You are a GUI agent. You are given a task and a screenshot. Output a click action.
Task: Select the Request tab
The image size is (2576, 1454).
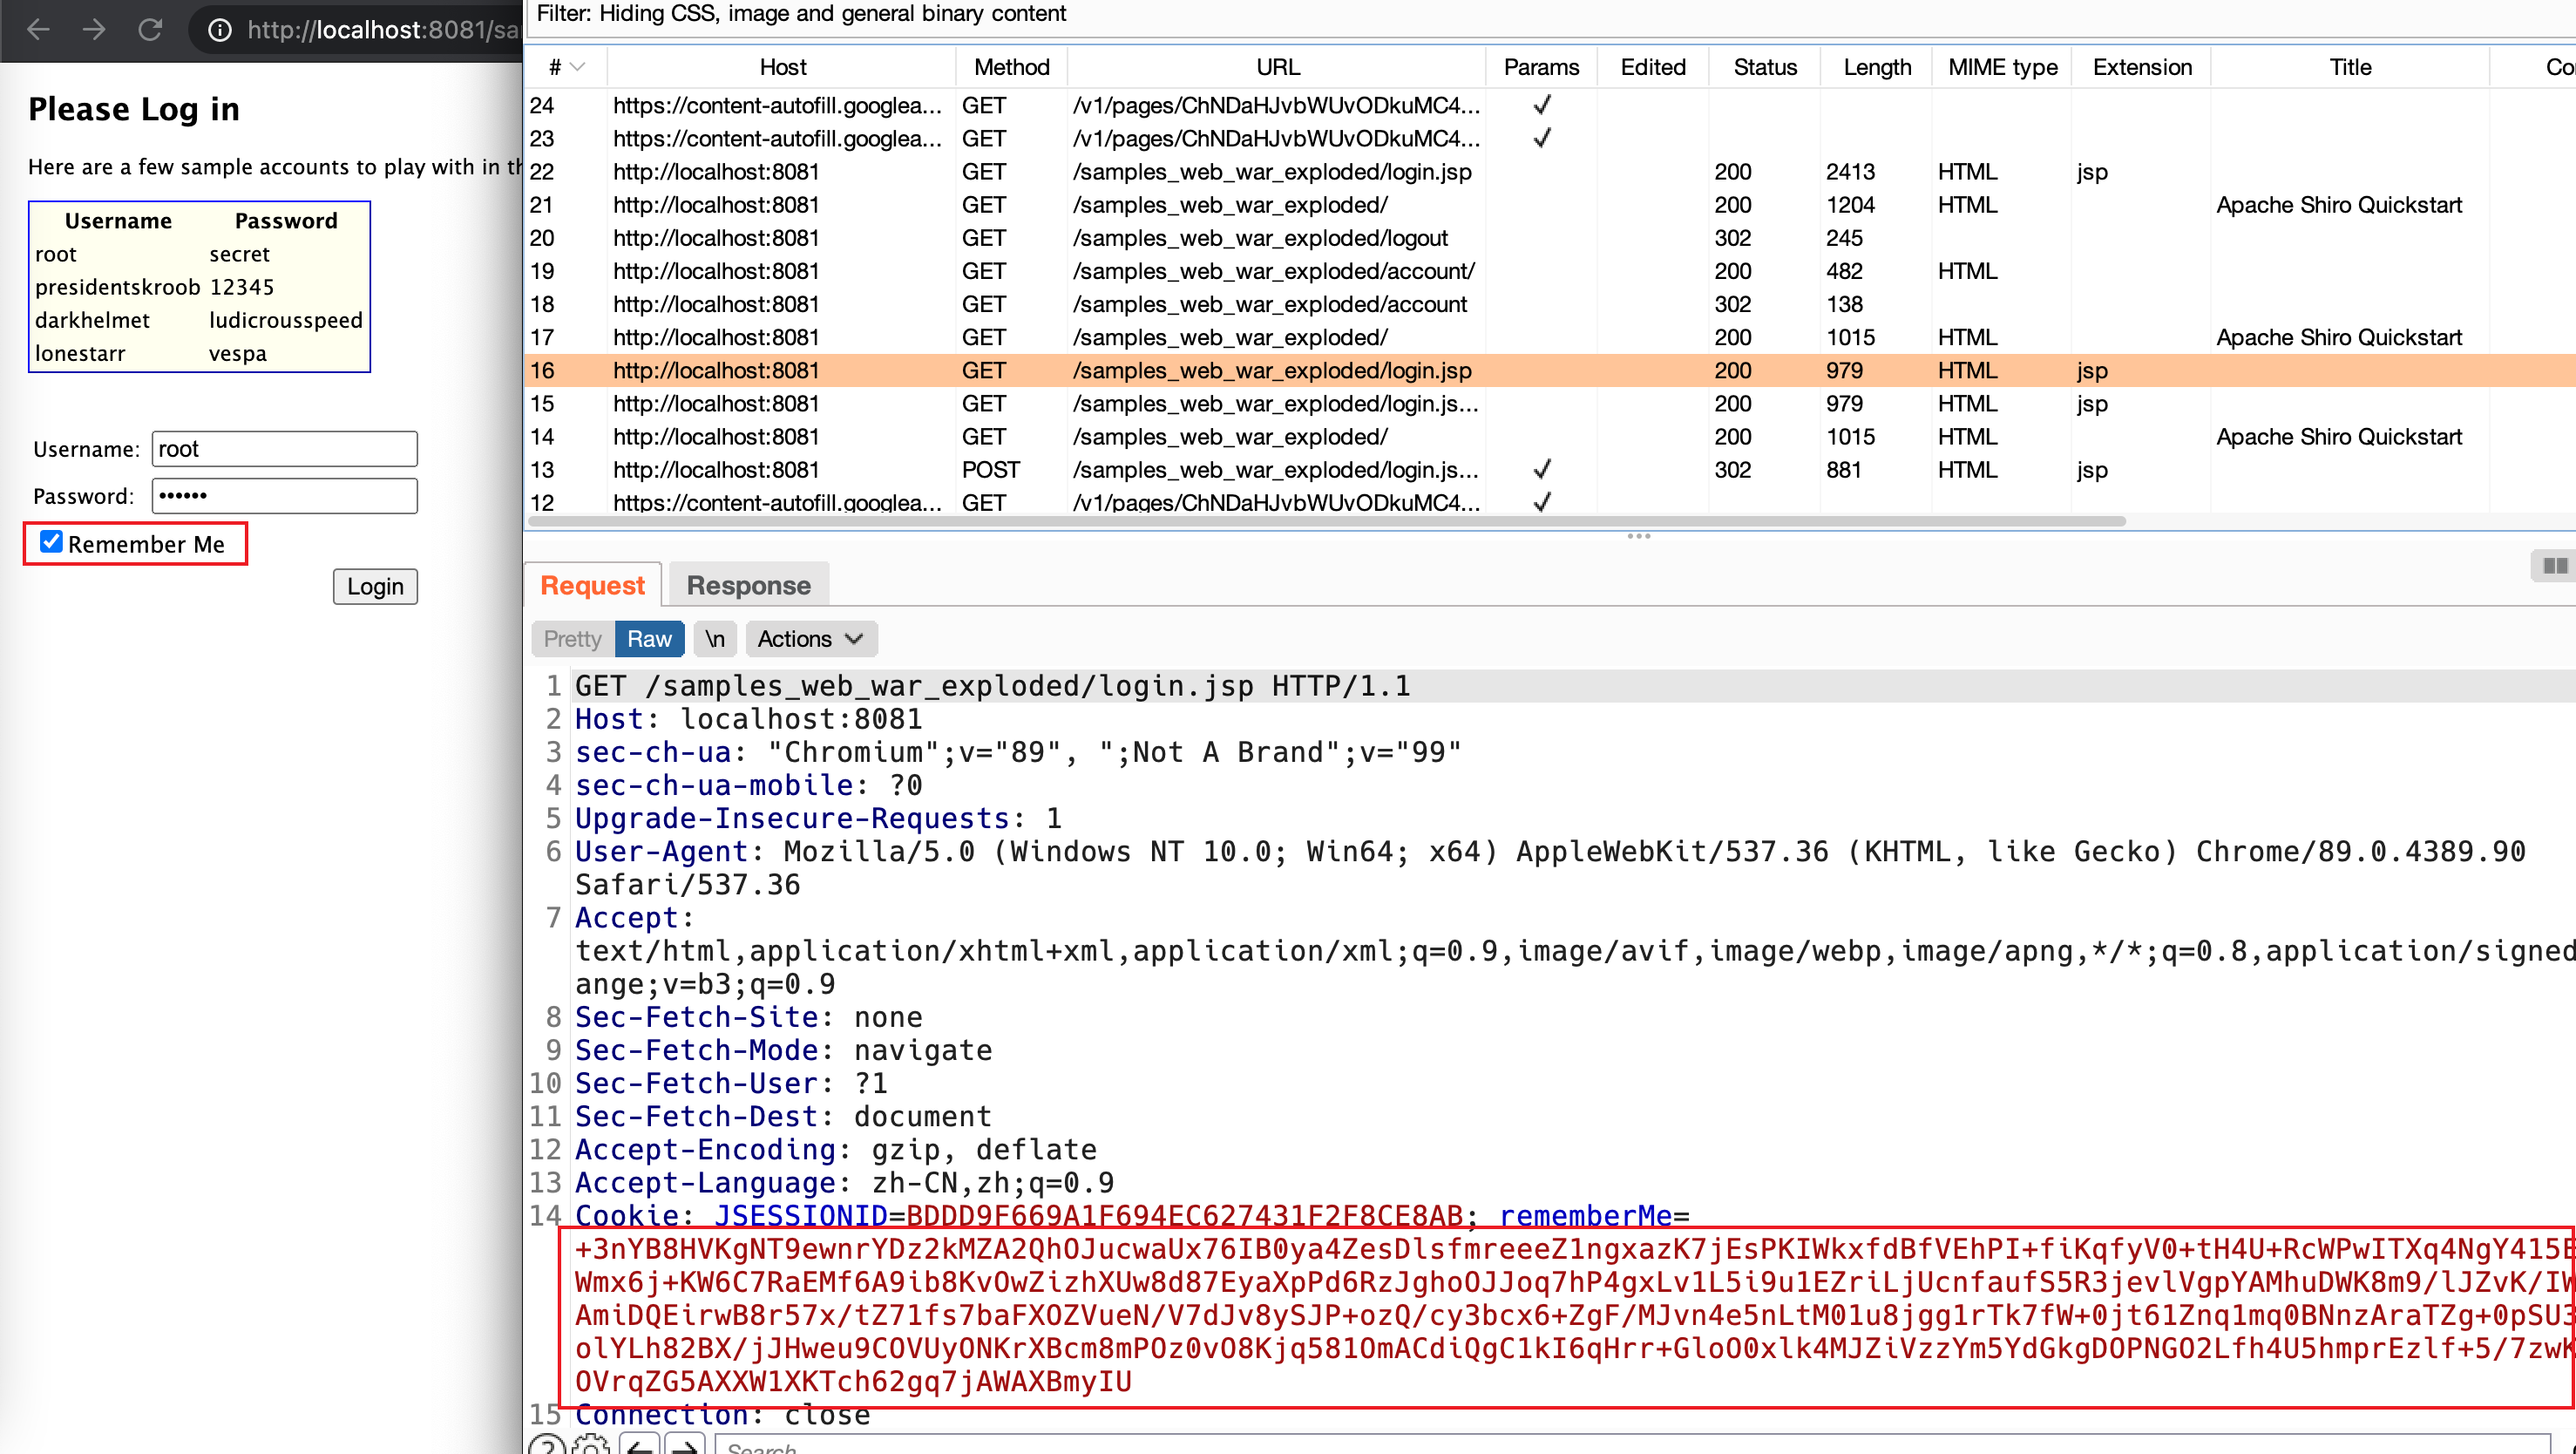point(592,585)
